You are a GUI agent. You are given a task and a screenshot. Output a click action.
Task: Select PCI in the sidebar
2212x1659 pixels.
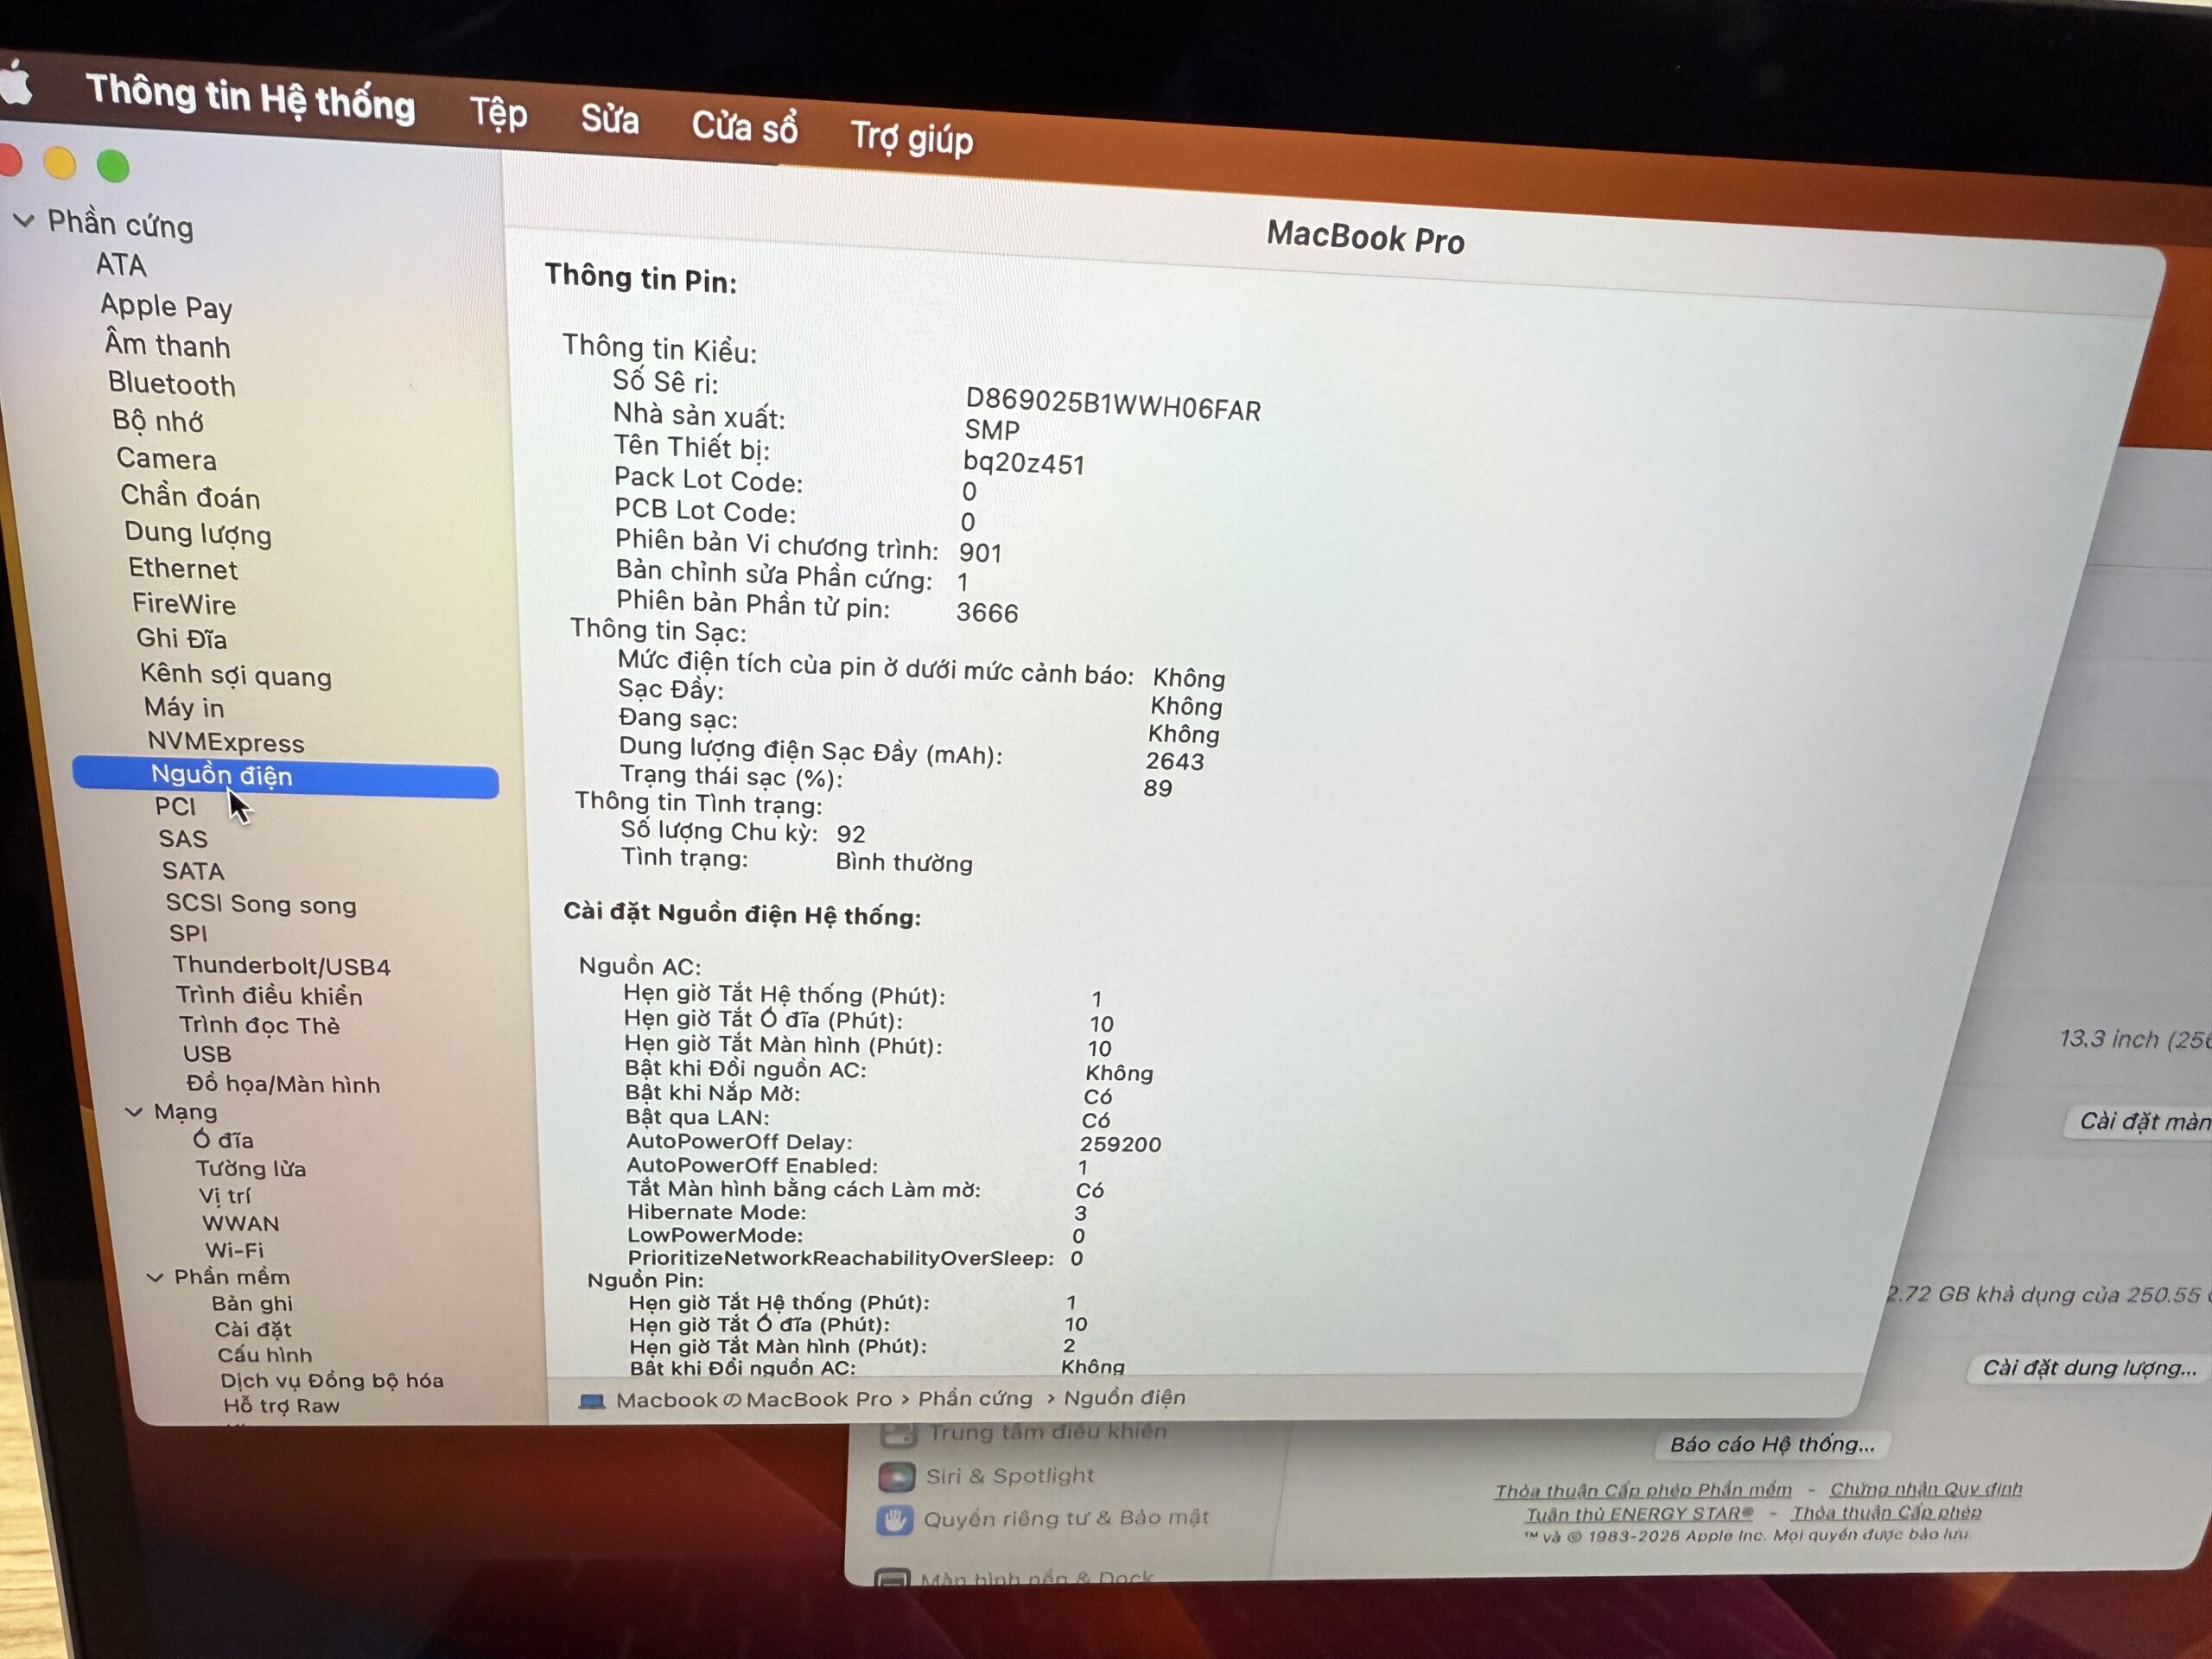(x=175, y=807)
